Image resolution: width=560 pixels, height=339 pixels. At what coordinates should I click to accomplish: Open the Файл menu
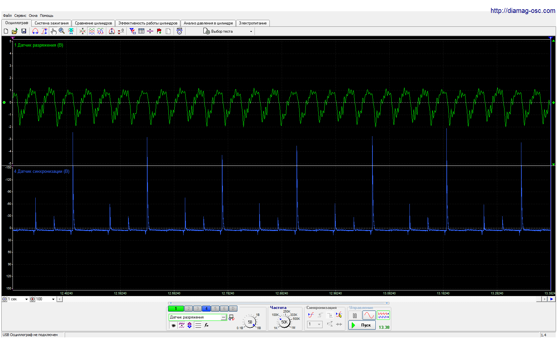coord(7,16)
